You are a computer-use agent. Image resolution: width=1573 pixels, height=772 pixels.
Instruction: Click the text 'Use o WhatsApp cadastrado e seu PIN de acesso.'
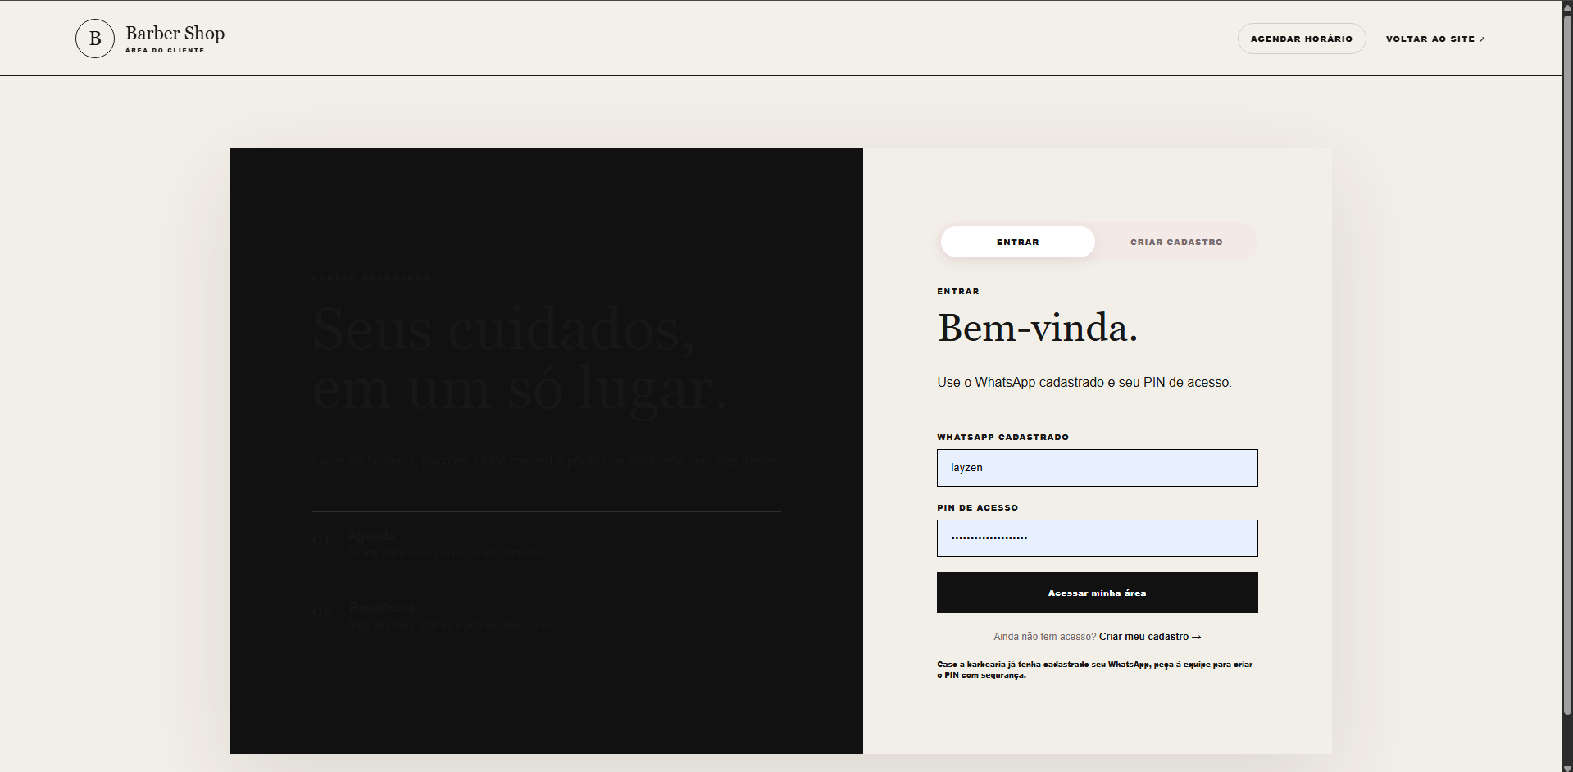(1084, 383)
